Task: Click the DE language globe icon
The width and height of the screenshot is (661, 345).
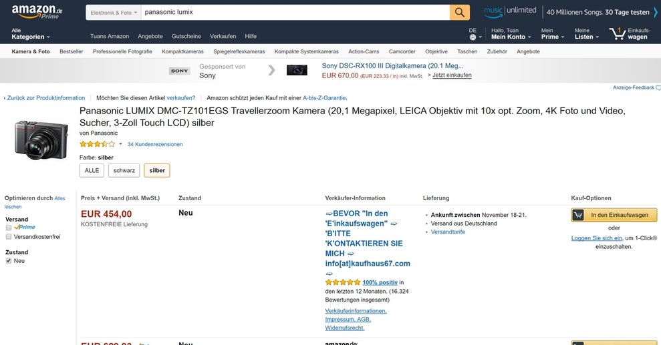Action: click(473, 37)
